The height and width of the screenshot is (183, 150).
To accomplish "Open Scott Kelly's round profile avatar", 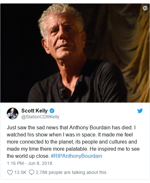I will [x=13, y=113].
